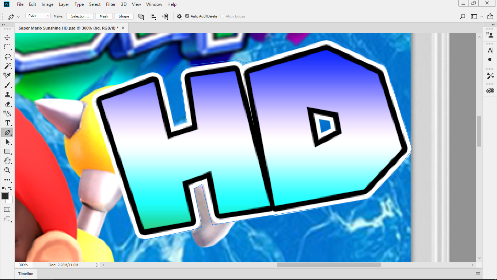Viewport: 497px width, 280px height.
Task: Open the Path operations menu
Action: [x=141, y=16]
